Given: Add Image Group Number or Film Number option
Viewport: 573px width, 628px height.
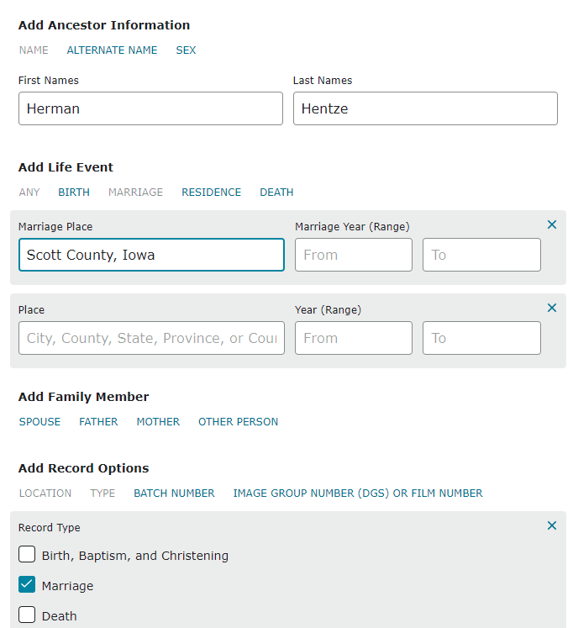Looking at the screenshot, I should click(358, 493).
